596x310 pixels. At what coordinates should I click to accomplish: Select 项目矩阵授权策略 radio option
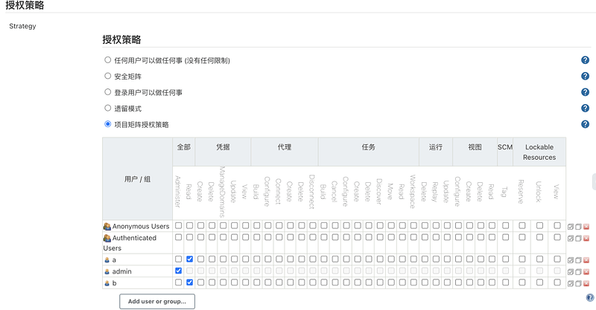click(107, 124)
